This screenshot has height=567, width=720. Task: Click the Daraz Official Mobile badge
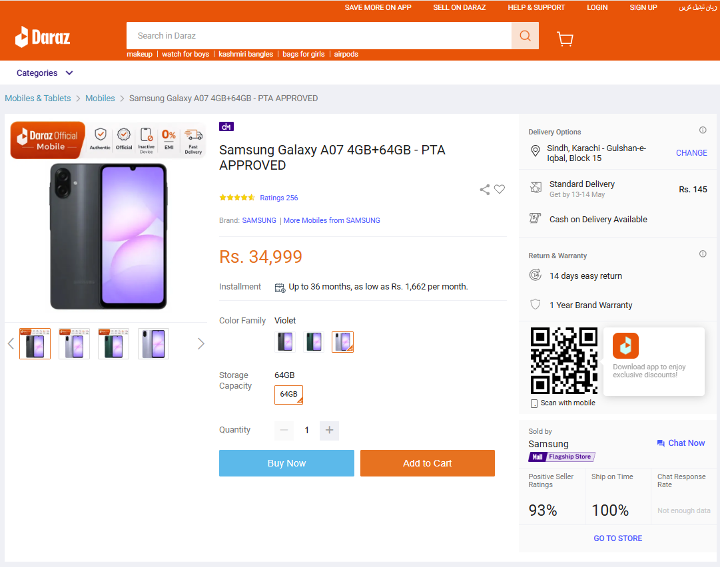coord(48,140)
